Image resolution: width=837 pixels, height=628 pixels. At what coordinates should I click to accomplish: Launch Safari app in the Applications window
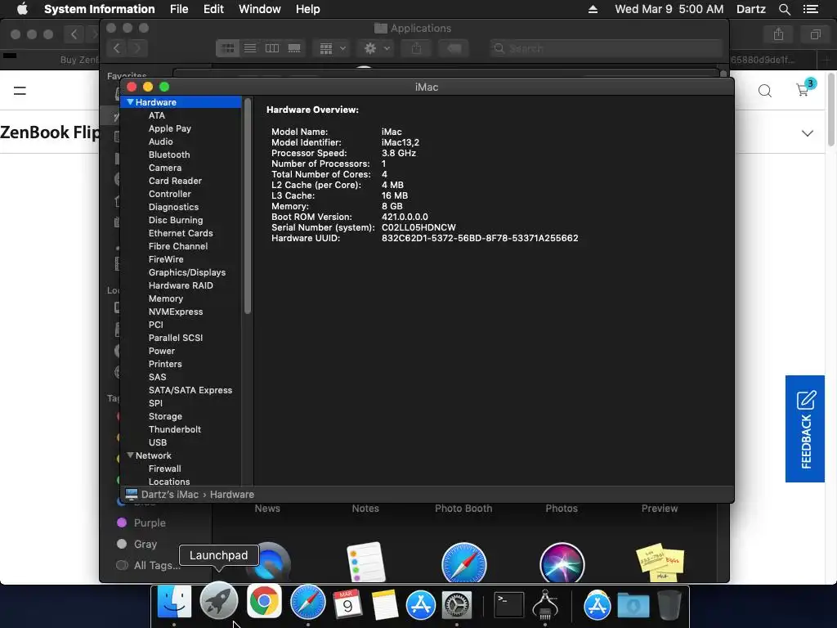464,563
